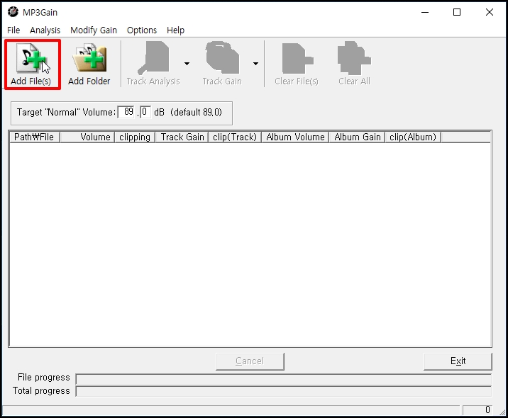Maximize the MP3Gain window
Viewport: 508px width, 418px height.
tap(457, 12)
